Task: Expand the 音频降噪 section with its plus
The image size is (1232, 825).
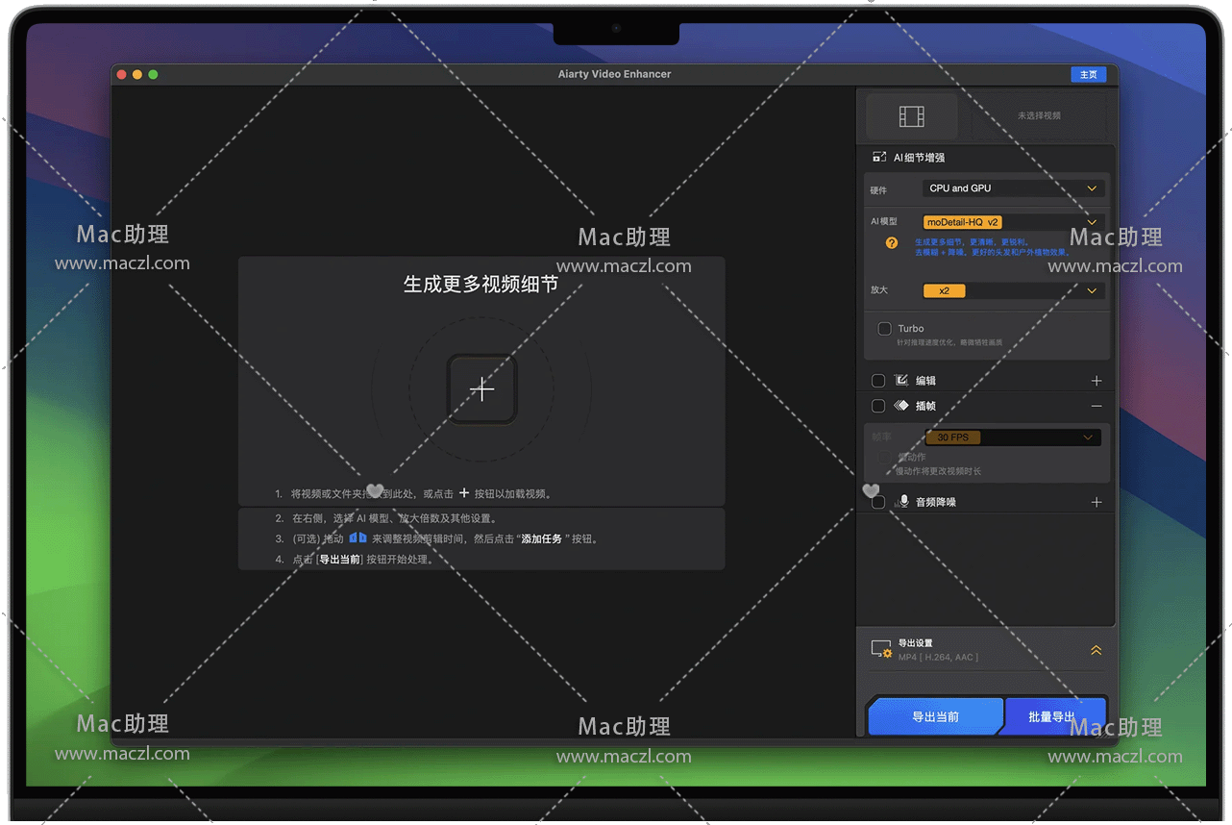Action: (1096, 502)
